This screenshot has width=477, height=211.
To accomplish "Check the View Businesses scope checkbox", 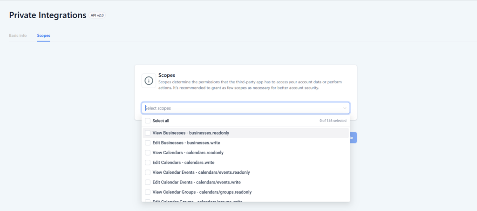I will 148,133.
